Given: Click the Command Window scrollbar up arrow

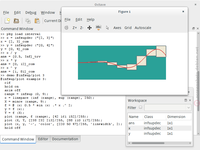Looking at the screenshot, I should tap(198, 33).
